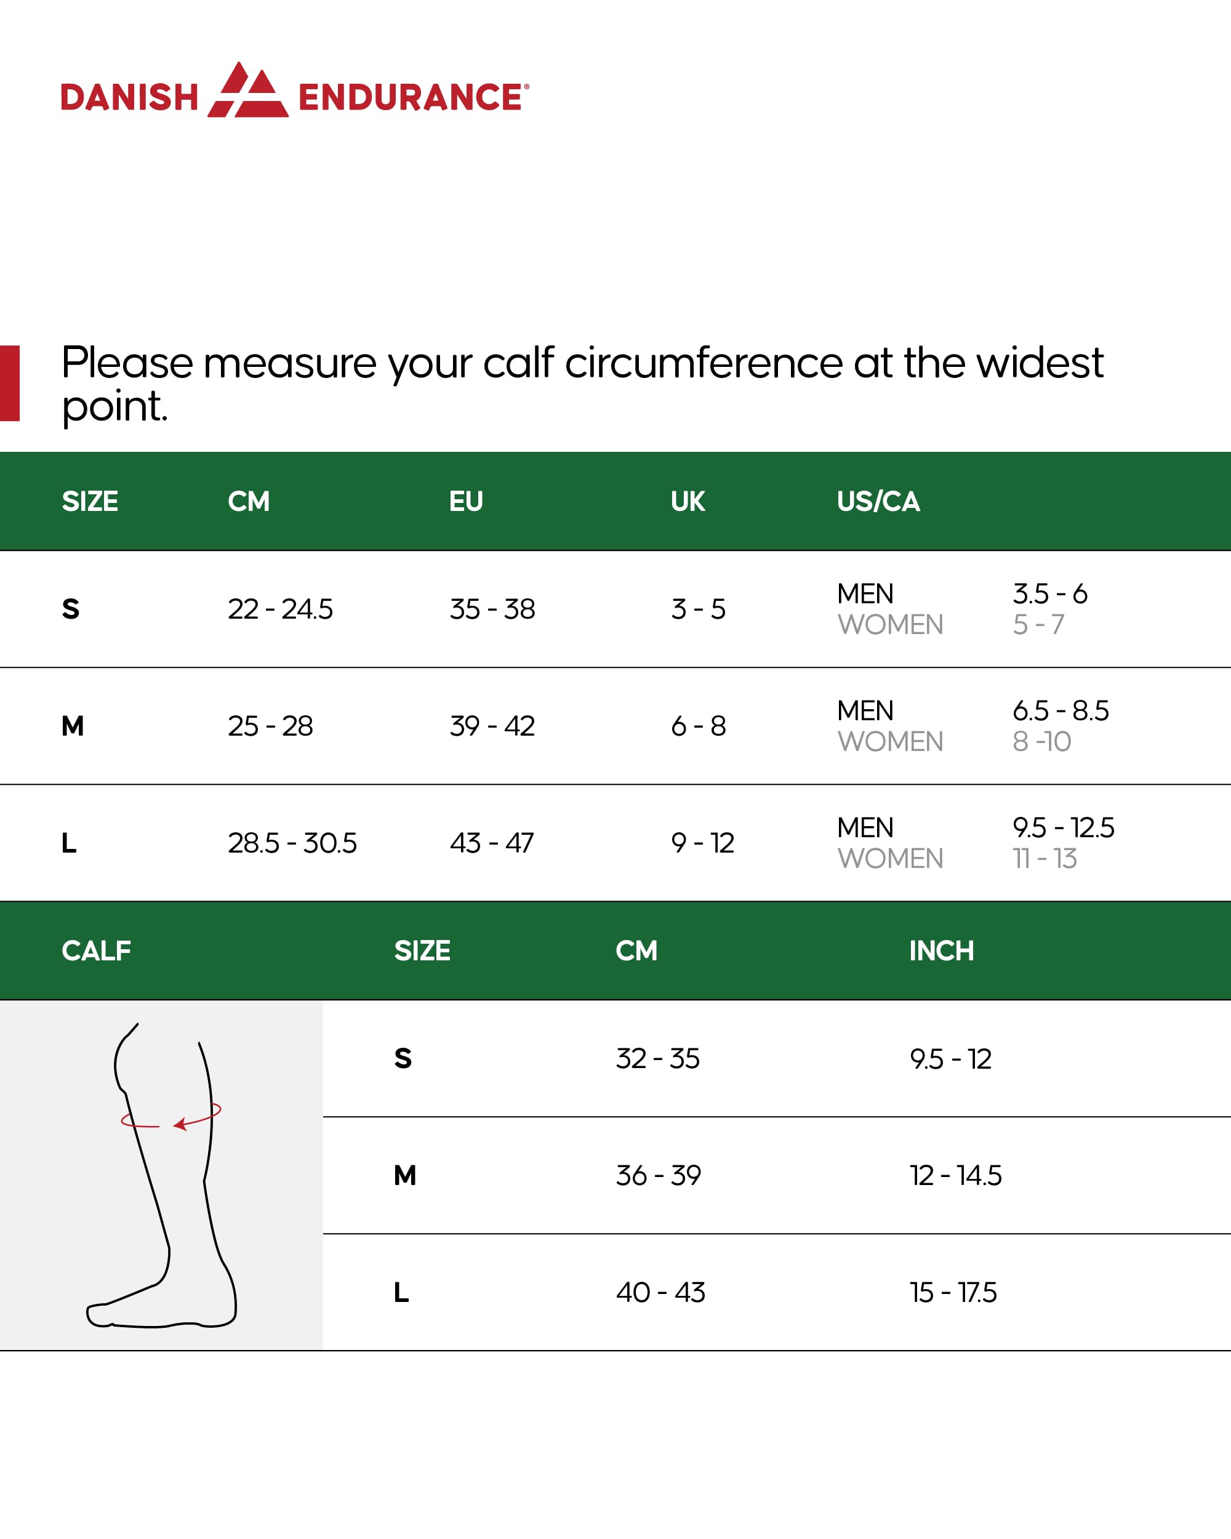Click the 43 - 47 EU size cell

[x=492, y=843]
